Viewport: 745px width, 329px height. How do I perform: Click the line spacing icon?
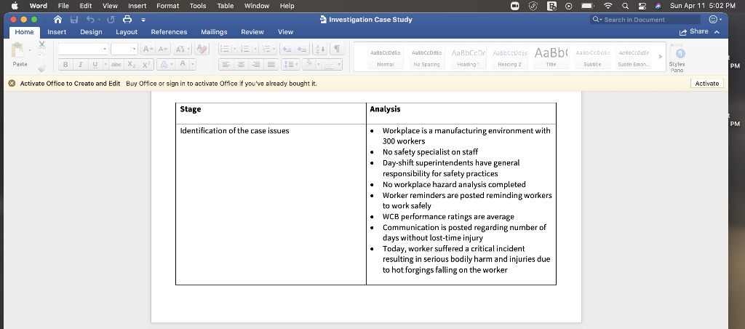tap(287, 65)
